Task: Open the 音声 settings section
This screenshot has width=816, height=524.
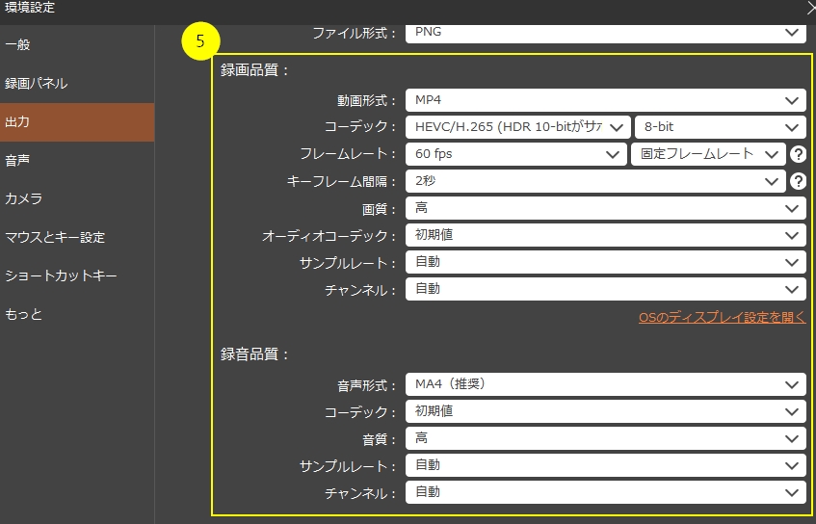Action: click(77, 160)
